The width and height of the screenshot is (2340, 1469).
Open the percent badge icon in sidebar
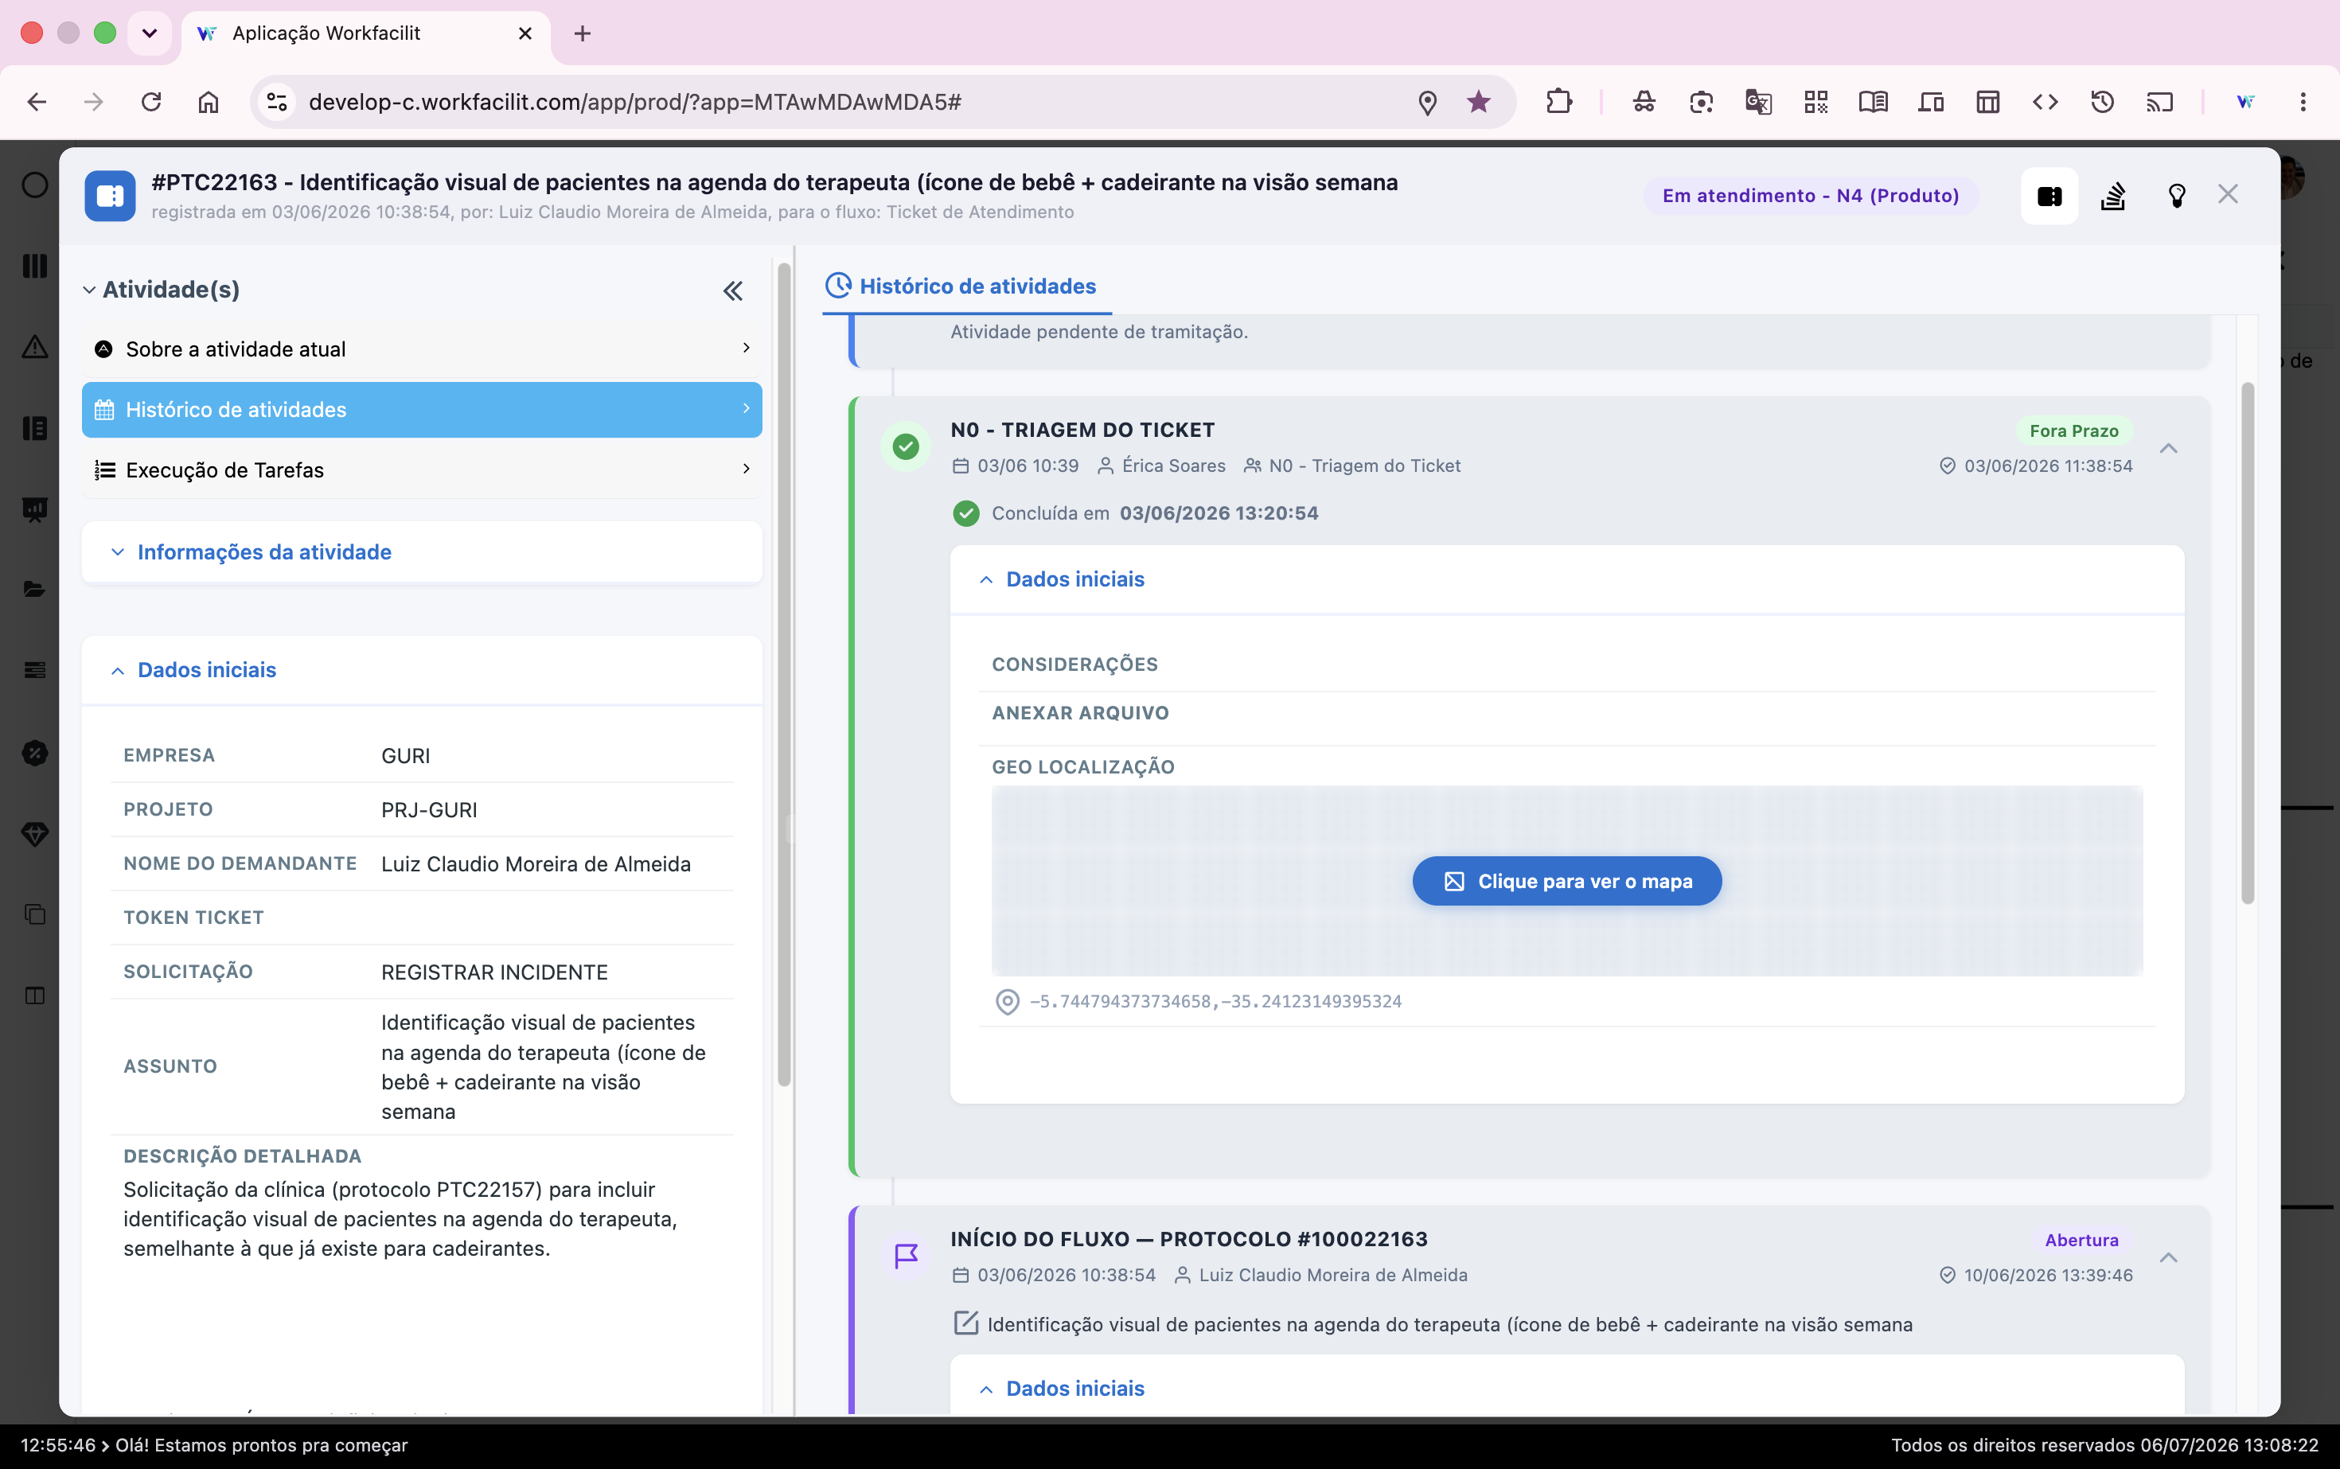point(35,753)
